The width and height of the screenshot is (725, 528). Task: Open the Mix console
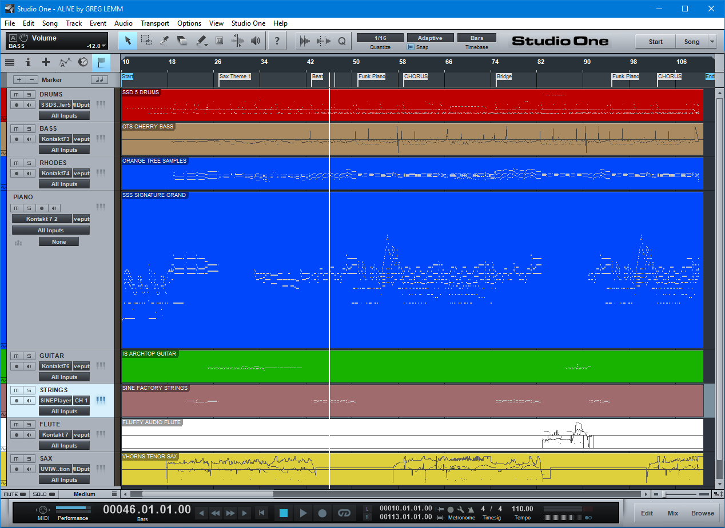point(673,513)
